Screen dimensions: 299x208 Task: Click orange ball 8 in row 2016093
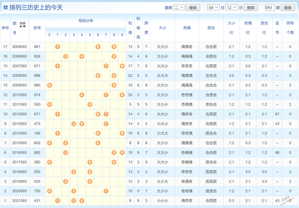[x=114, y=153]
